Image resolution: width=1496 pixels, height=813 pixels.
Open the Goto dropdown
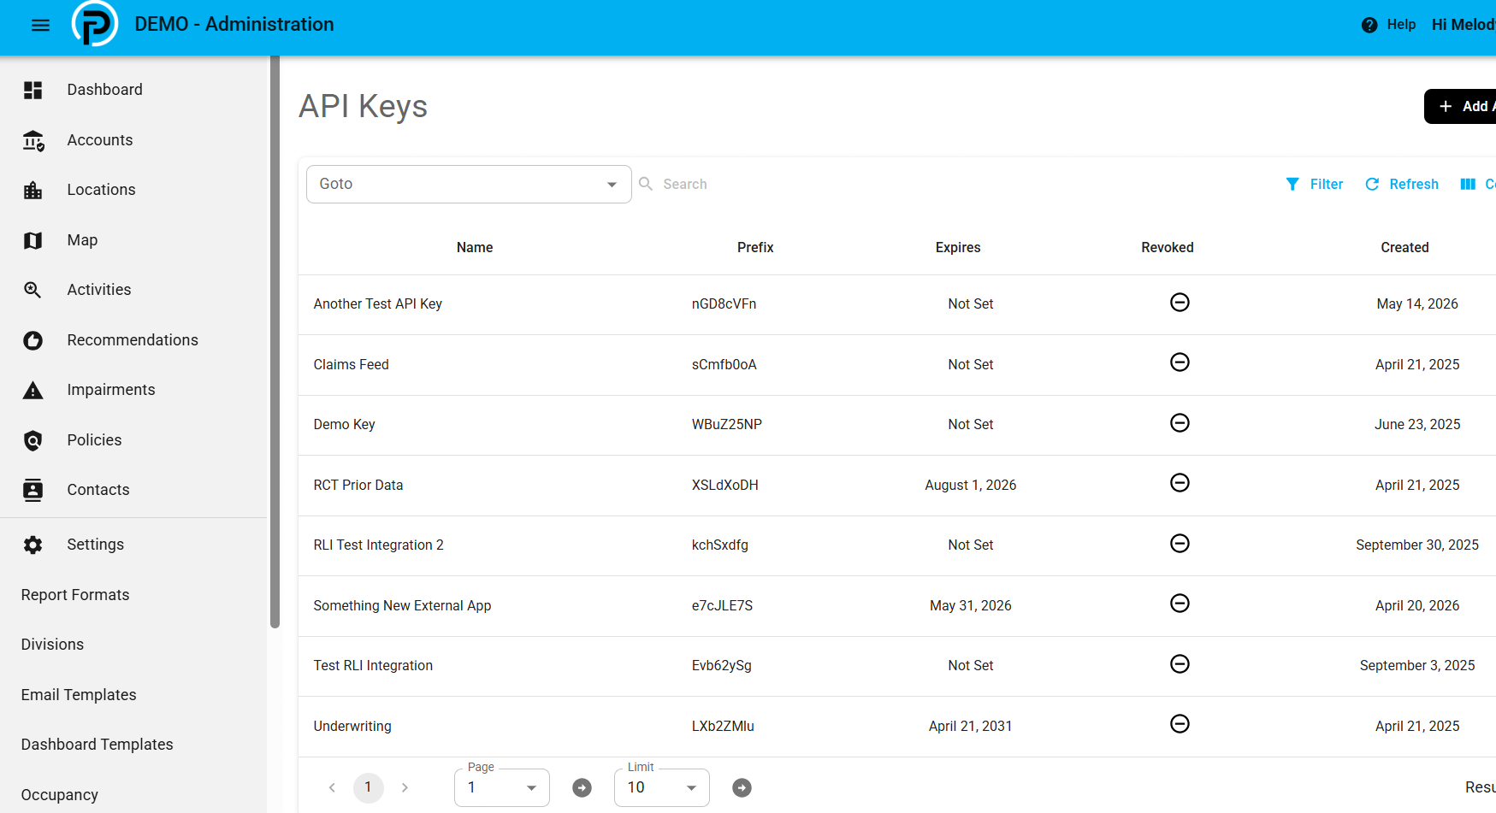469,184
